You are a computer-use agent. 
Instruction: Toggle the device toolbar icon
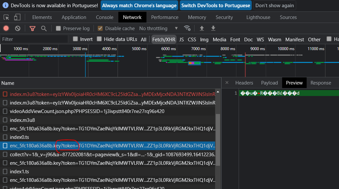(x=17, y=17)
